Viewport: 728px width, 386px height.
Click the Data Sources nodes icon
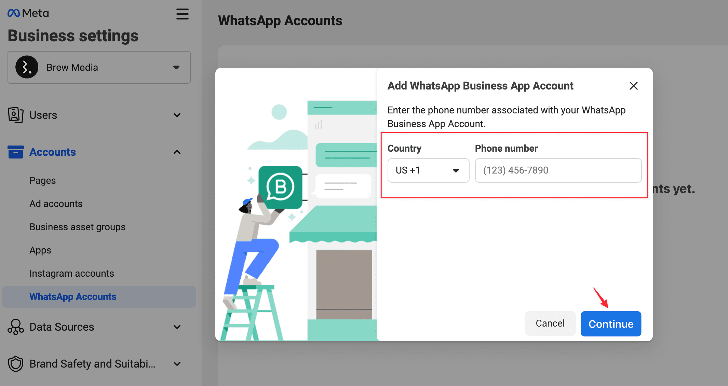click(16, 327)
